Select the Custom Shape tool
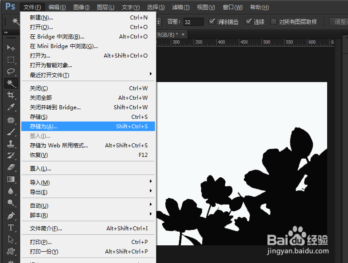This screenshot has height=263, width=348. pos(11,251)
